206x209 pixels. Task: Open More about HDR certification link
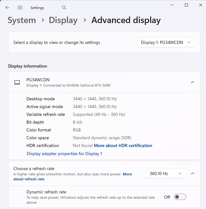click(x=123, y=145)
